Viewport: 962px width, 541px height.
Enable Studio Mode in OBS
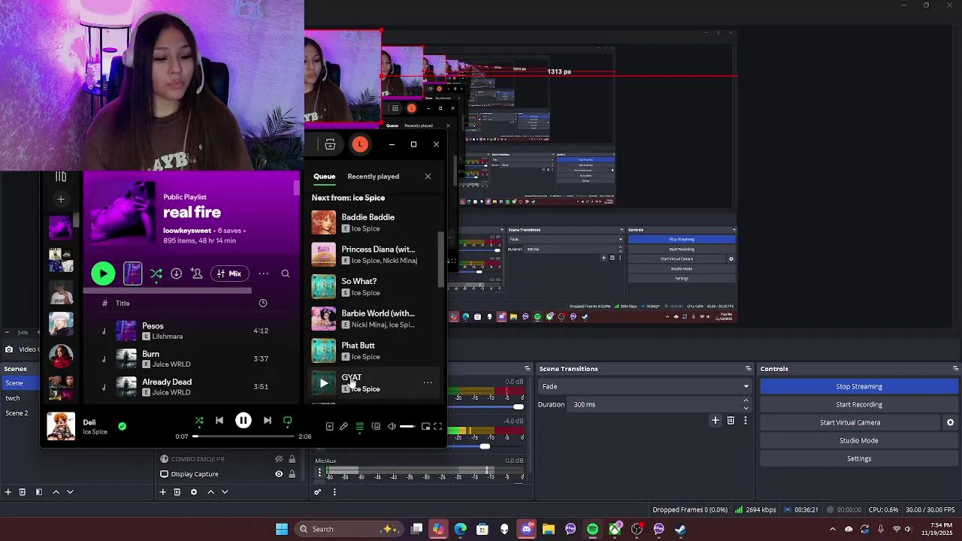[x=859, y=440]
